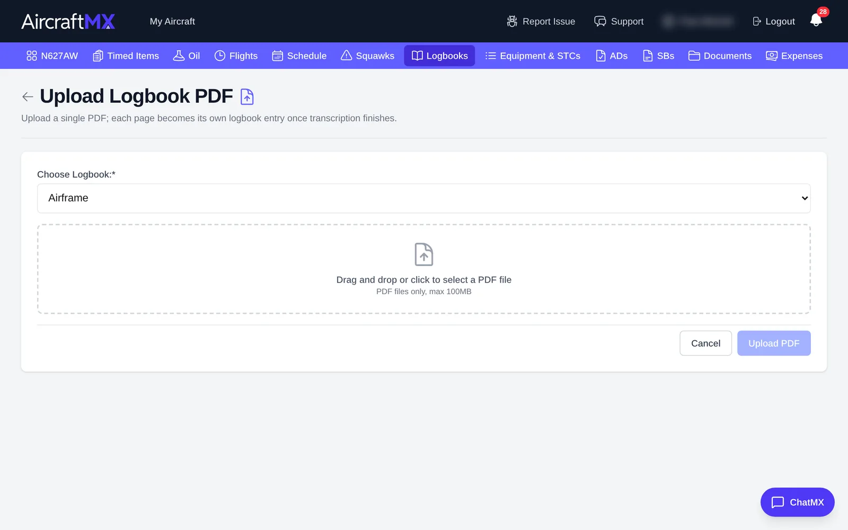Click the Logout link

(774, 21)
